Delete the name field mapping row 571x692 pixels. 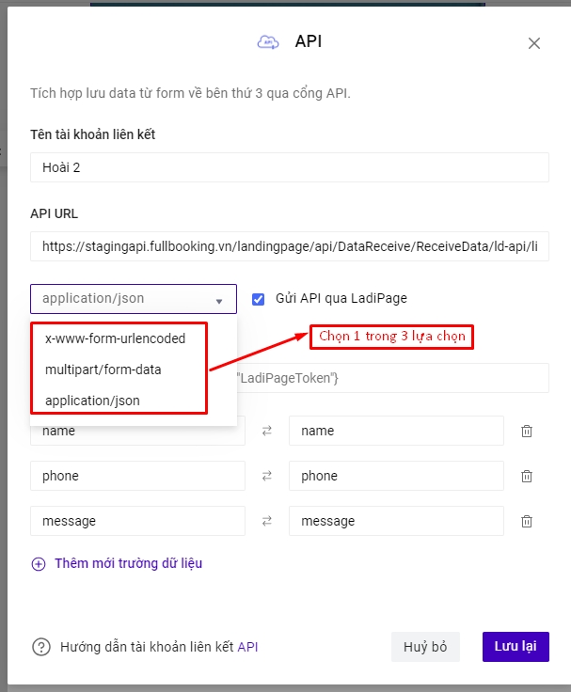527,431
